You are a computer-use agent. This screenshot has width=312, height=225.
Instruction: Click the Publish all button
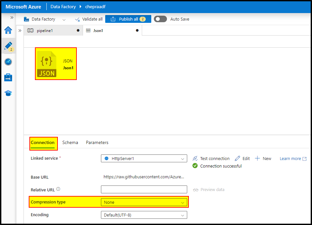[128, 19]
